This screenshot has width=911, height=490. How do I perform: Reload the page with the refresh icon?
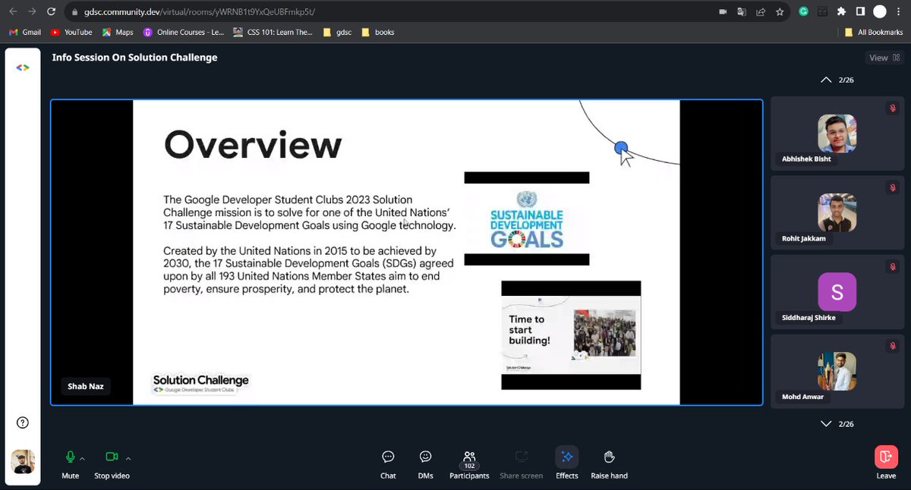[x=51, y=11]
